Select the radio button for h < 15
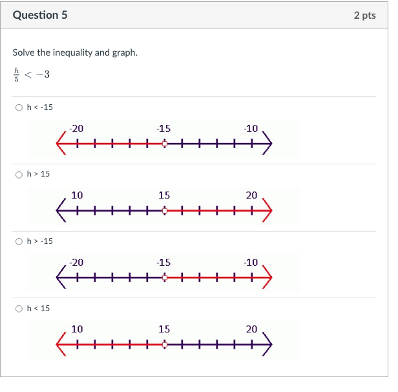 point(19,309)
